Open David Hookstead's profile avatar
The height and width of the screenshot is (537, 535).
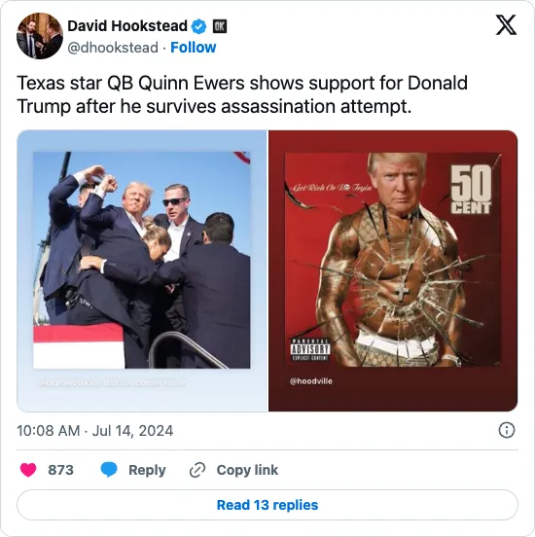(40, 36)
